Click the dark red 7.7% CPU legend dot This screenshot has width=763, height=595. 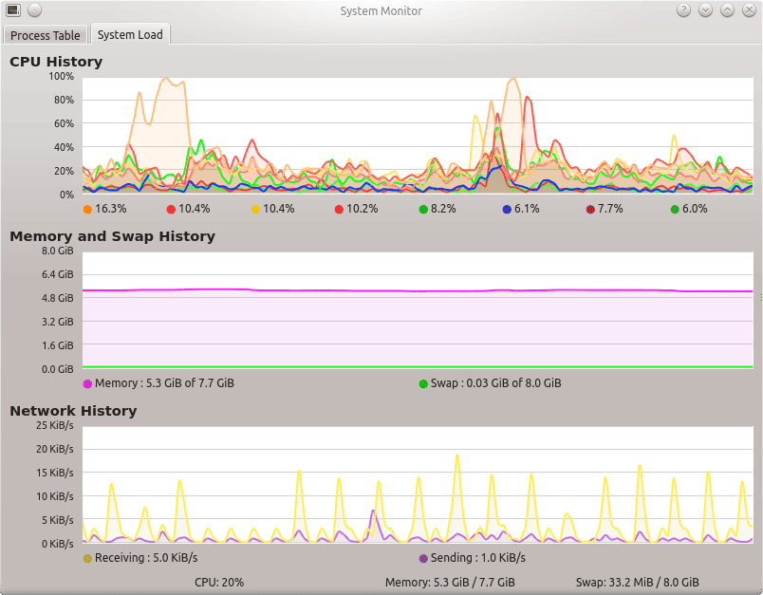[x=590, y=209]
